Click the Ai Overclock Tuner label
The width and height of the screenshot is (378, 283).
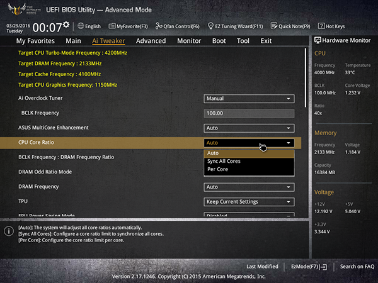point(40,98)
